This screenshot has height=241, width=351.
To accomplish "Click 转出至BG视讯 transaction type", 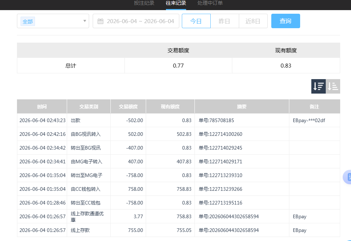I will [x=86, y=148].
